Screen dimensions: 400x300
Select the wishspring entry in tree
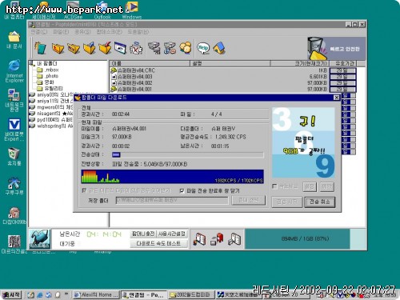point(51,126)
